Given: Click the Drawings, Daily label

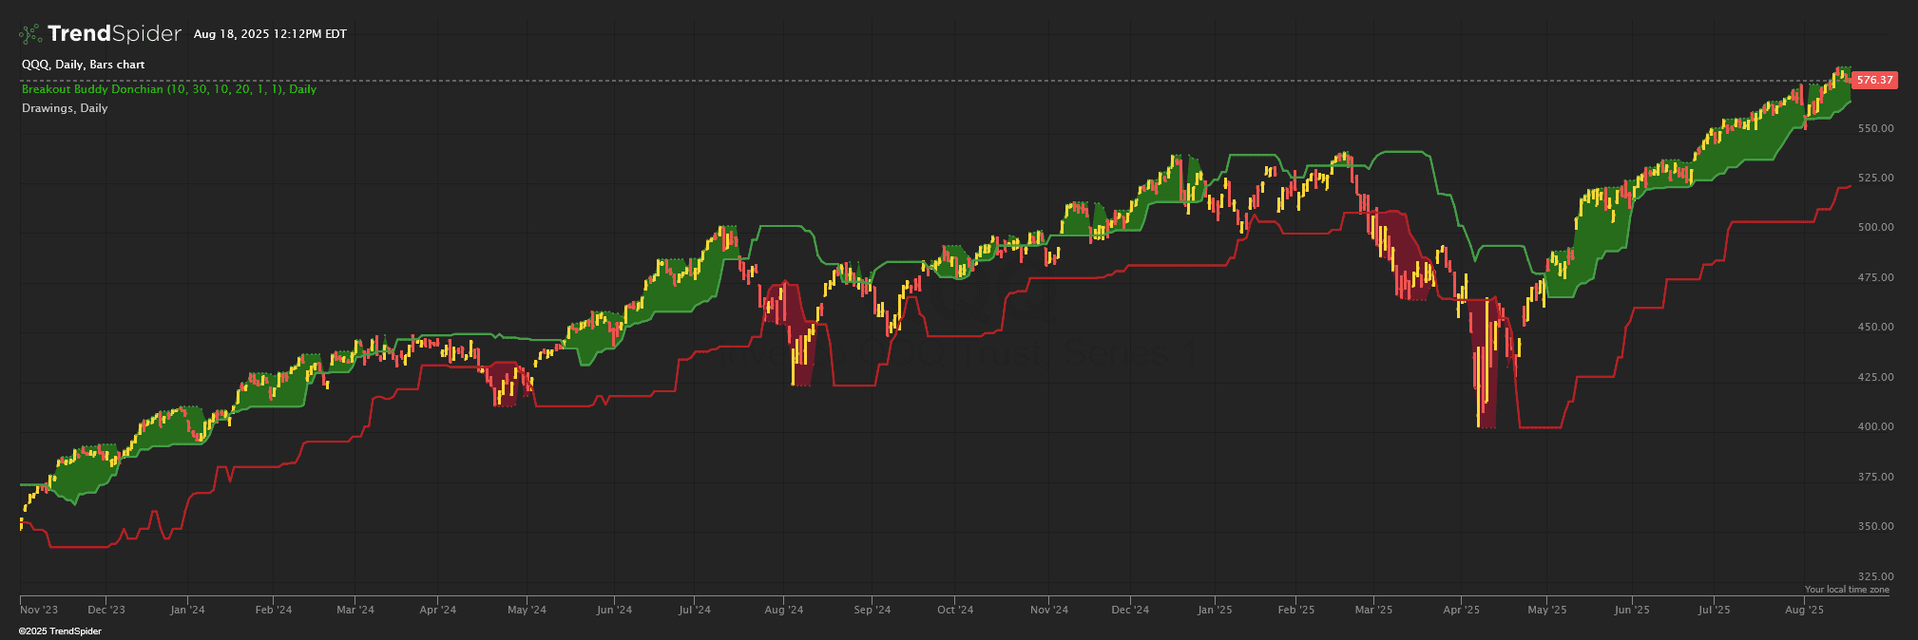Looking at the screenshot, I should click(x=65, y=108).
